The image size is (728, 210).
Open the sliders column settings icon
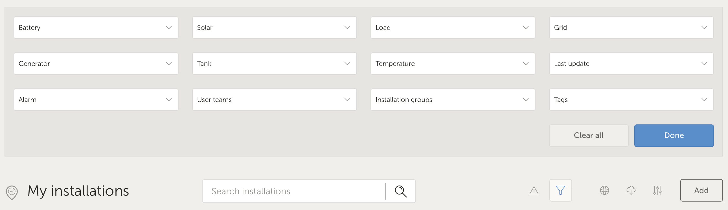pos(657,191)
